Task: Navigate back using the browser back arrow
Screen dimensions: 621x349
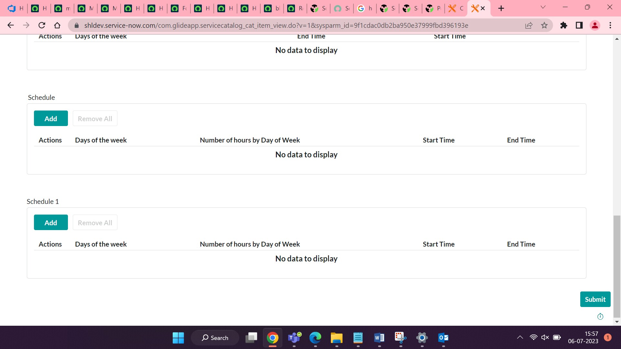Action: (11, 25)
